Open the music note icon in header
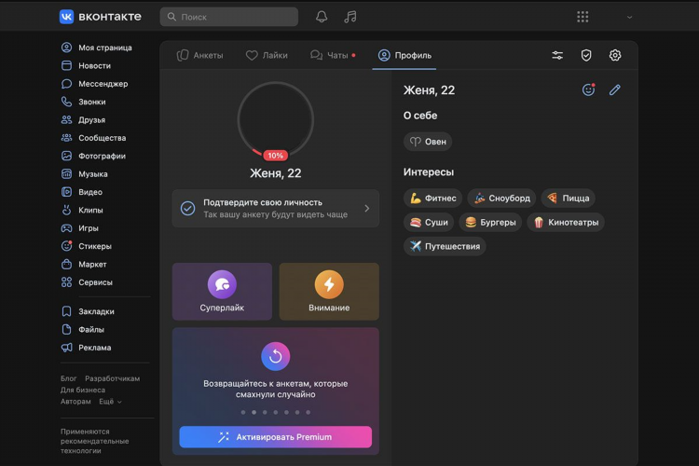Screen dimensions: 699x466 pyautogui.click(x=350, y=17)
